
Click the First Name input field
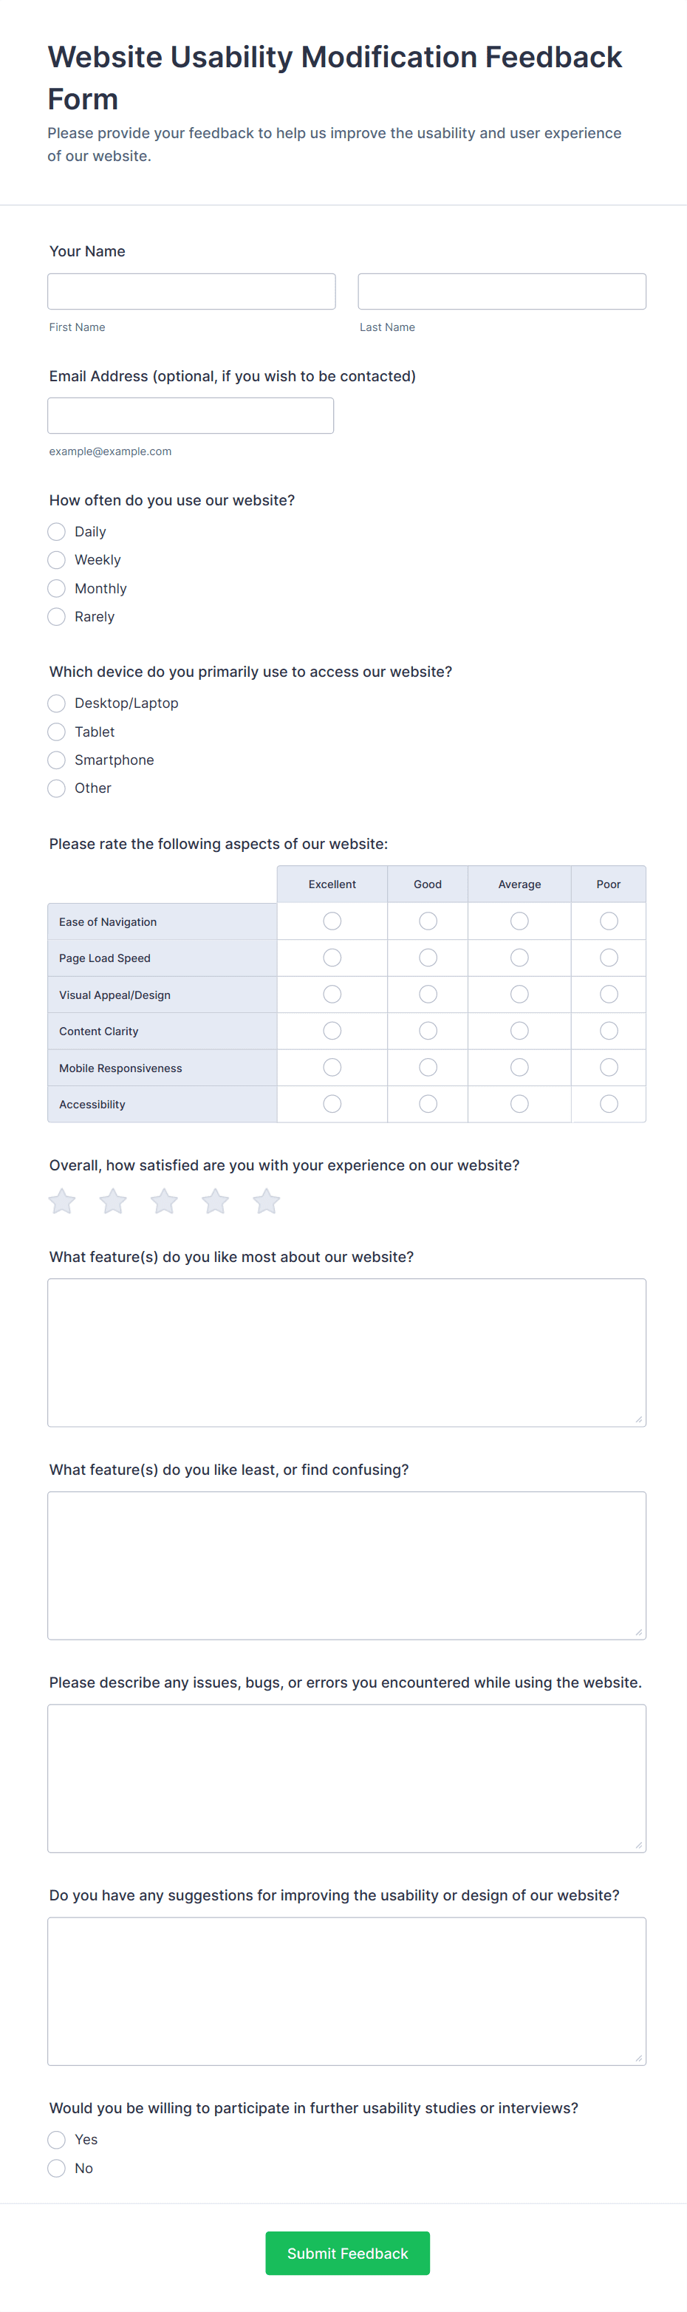click(191, 292)
